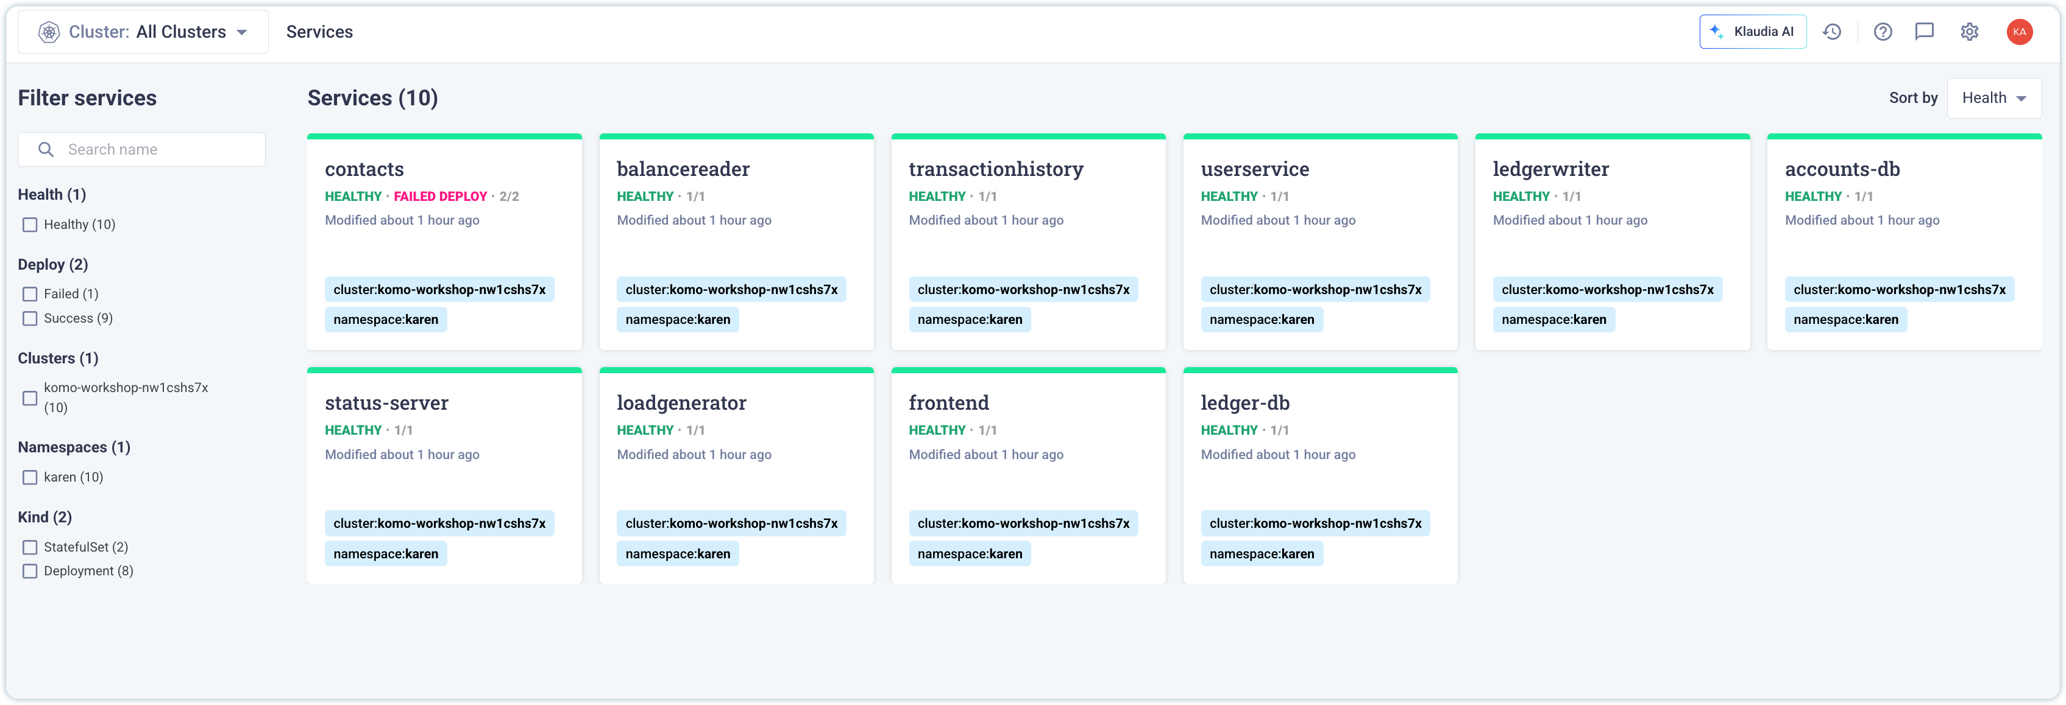The height and width of the screenshot is (705, 2066).
Task: Check the komo-workshop-nw1cshs7x cluster filter
Action: (30, 398)
